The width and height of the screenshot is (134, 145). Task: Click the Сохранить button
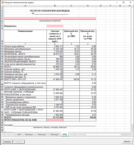[7, 142]
